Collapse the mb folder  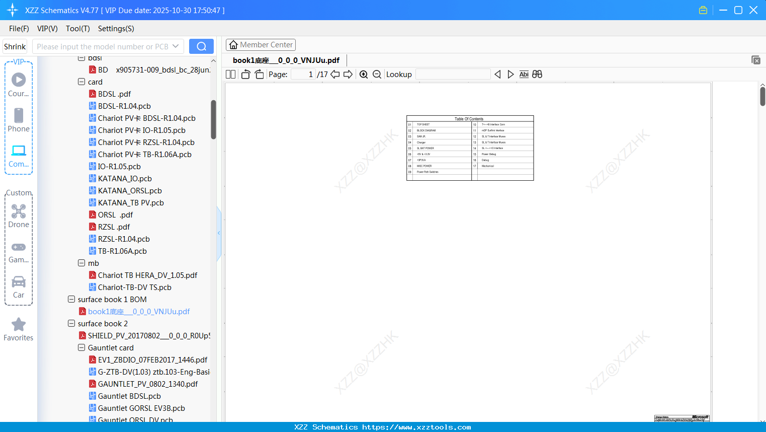point(81,263)
